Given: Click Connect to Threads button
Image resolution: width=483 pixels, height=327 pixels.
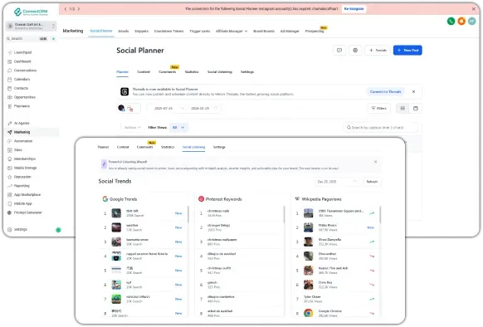Looking at the screenshot, I should point(385,91).
